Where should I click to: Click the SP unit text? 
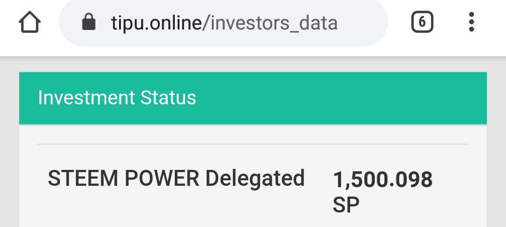click(x=346, y=205)
